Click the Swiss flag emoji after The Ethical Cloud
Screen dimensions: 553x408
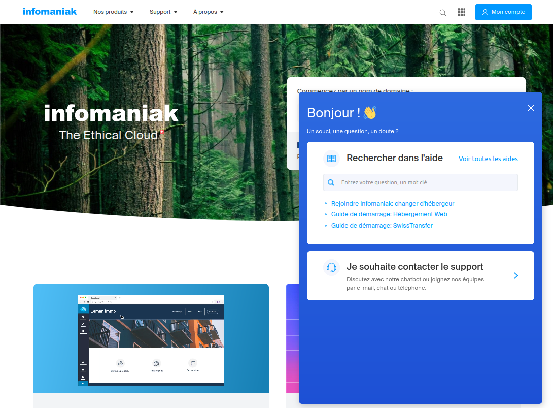162,132
